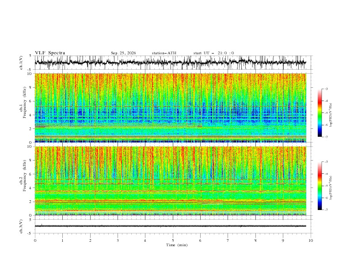
Task: Click the ch.1 spectrogram colorbar
Action: pyautogui.click(x=320, y=112)
